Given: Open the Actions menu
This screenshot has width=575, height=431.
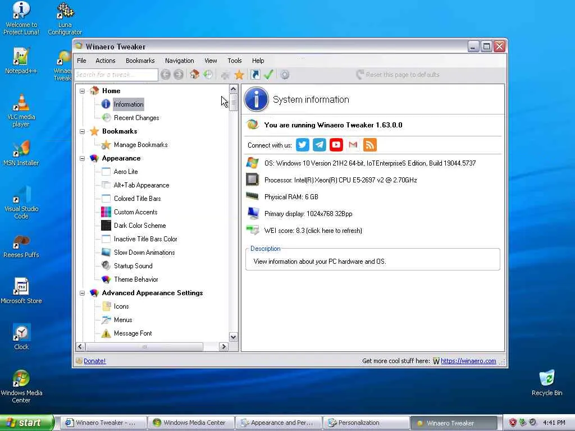Looking at the screenshot, I should 105,61.
